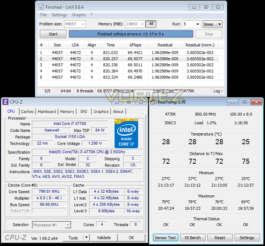Click the CPU-Z purple Z title icon

point(5,102)
